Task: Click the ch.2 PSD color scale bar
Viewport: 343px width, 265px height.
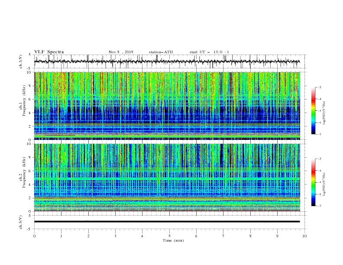Action: 313,182
